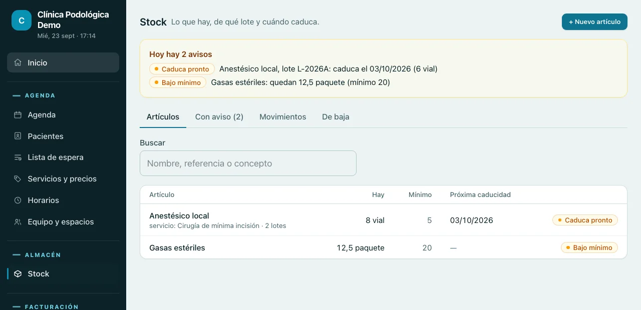Open the Gasas estériles article row
This screenshot has height=310, width=641.
point(384,247)
